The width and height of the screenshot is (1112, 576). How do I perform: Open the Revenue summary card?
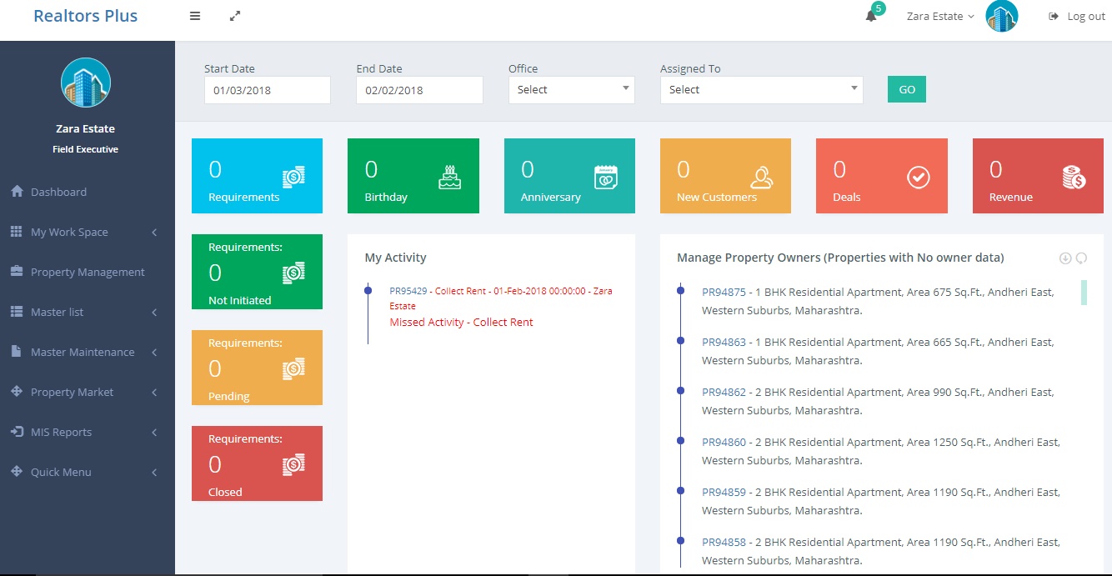click(1038, 176)
